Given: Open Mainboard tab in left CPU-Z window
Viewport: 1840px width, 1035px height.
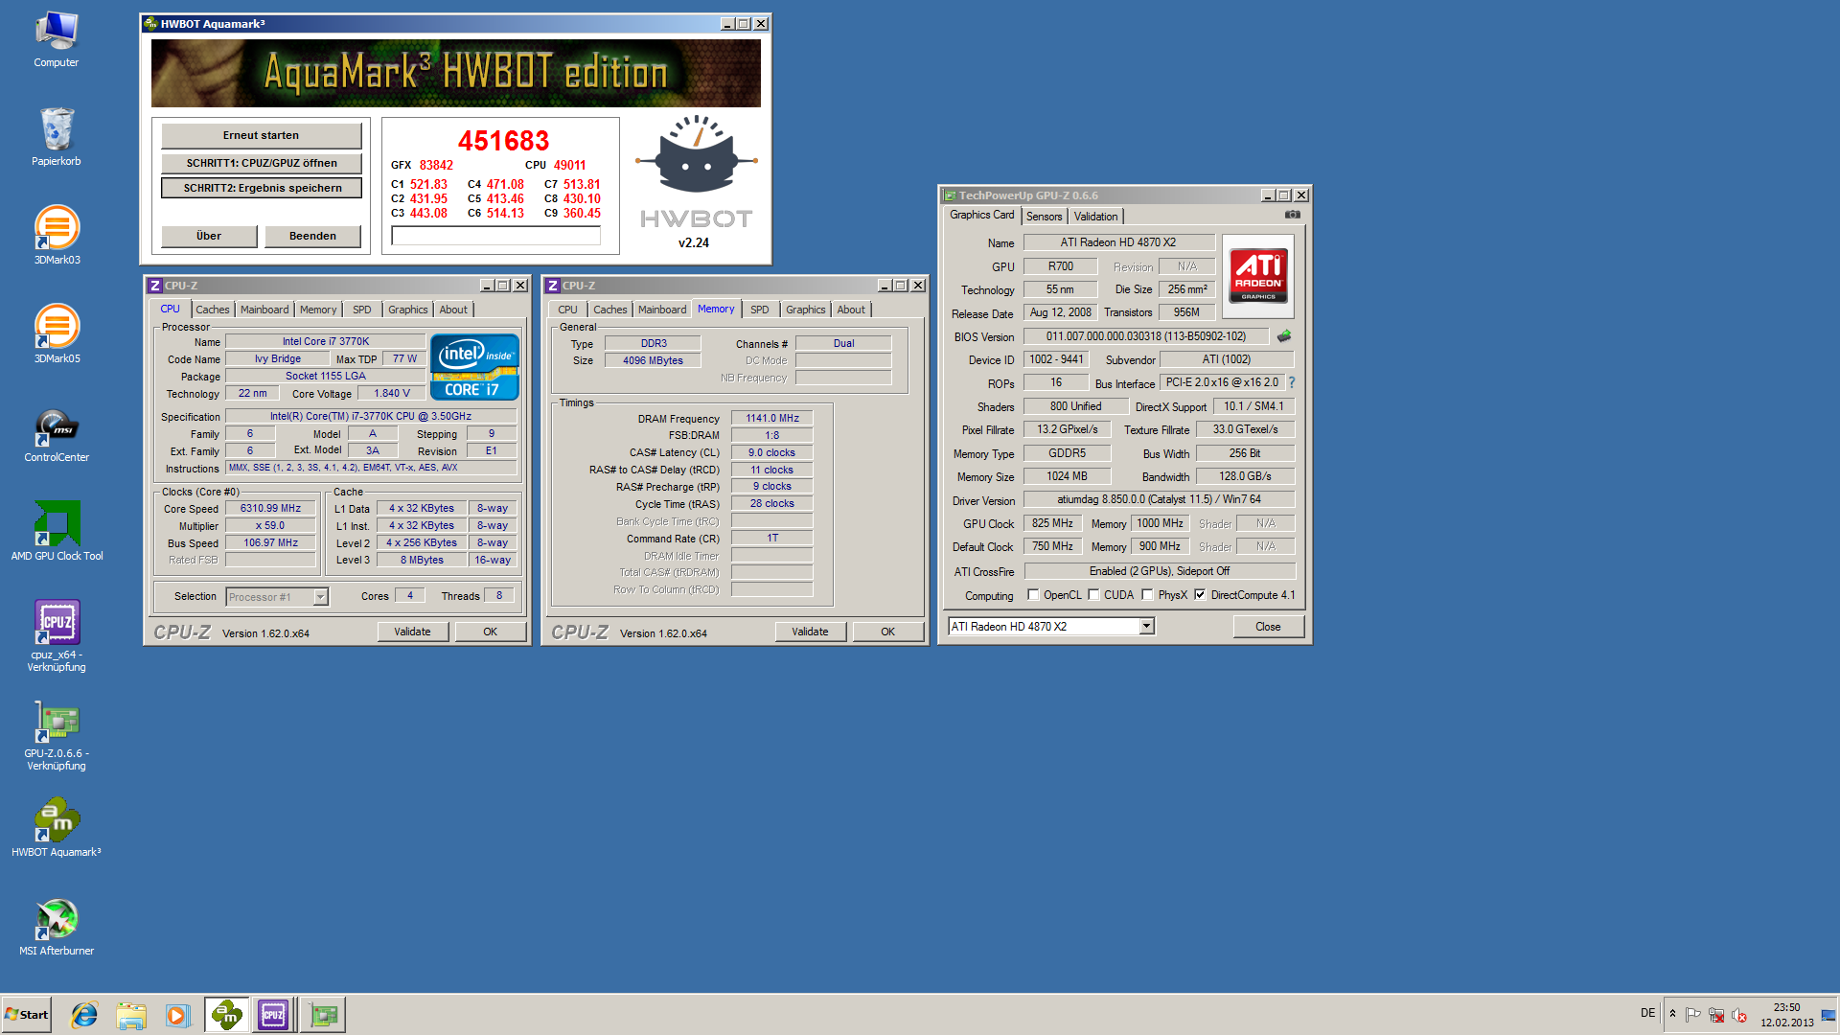Looking at the screenshot, I should click(264, 310).
